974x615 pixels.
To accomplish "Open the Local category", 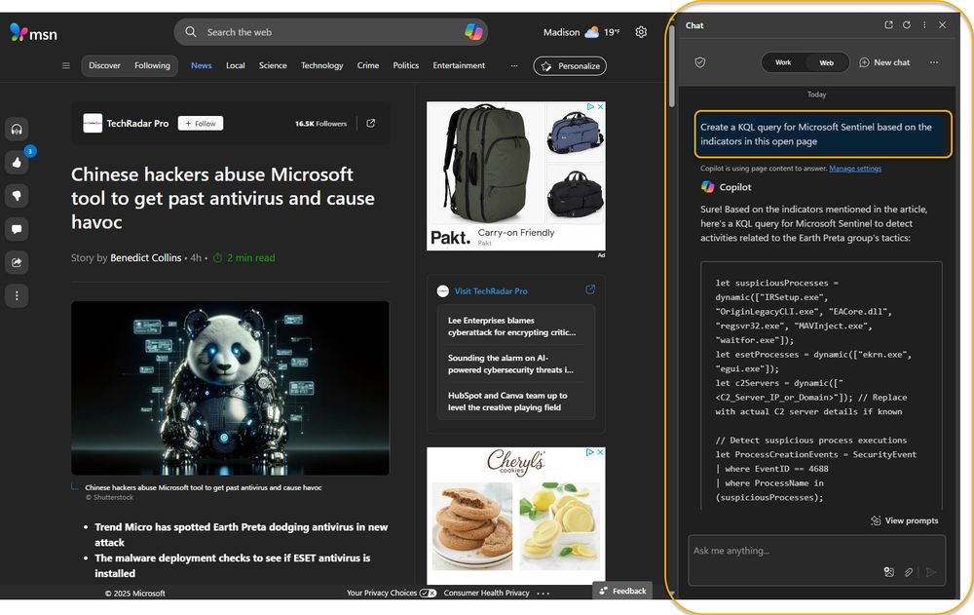I will pos(236,65).
